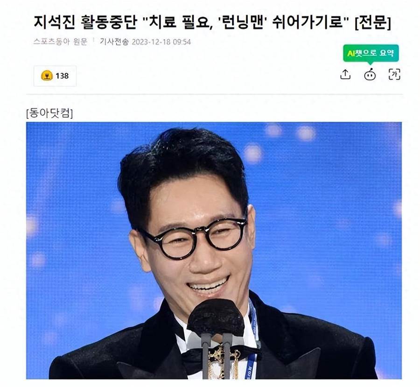Click the 활동중단 words in the title

(108, 22)
